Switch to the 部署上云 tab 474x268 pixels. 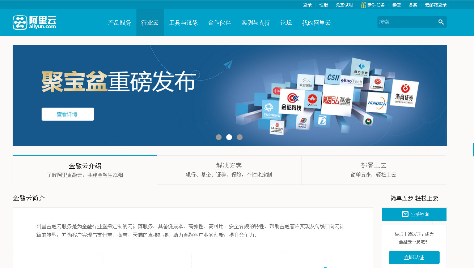pos(373,170)
